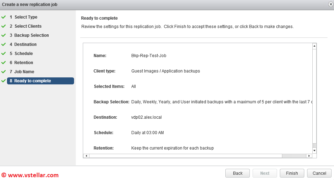
Task: Go to step 1 Select Type
Action: click(x=26, y=17)
